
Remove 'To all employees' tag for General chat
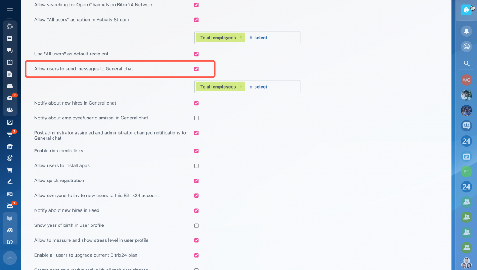tap(241, 87)
